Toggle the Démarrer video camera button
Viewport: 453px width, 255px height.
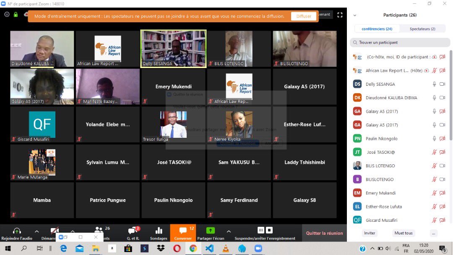[x=54, y=231]
